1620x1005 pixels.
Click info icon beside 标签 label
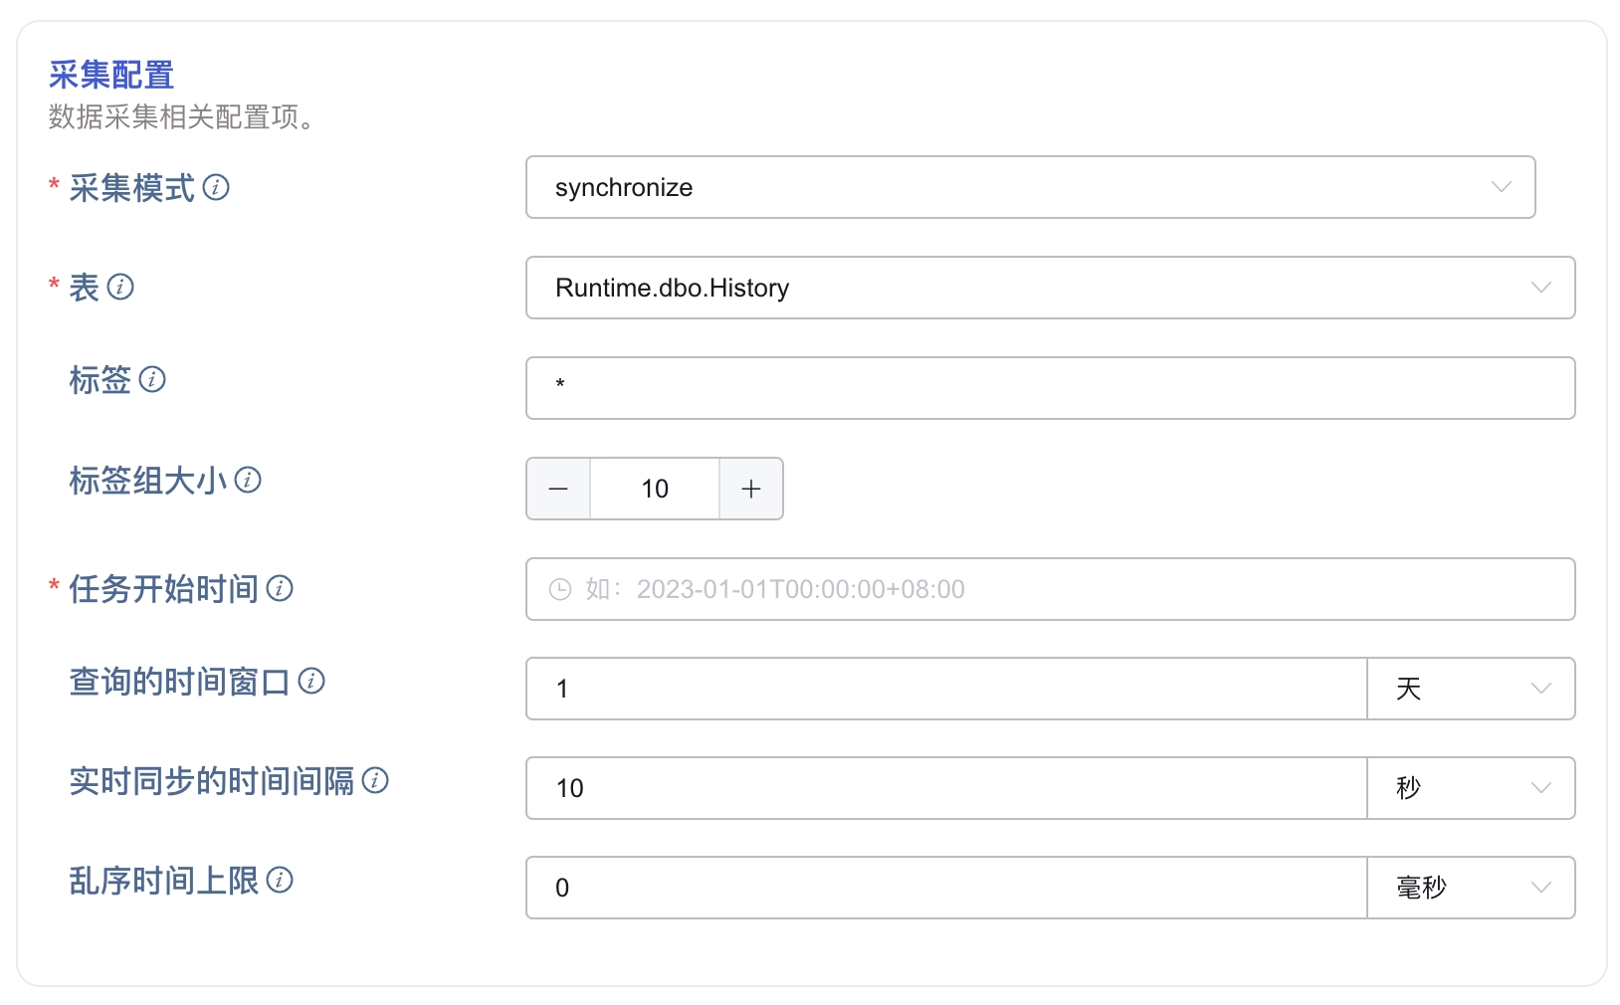(152, 379)
